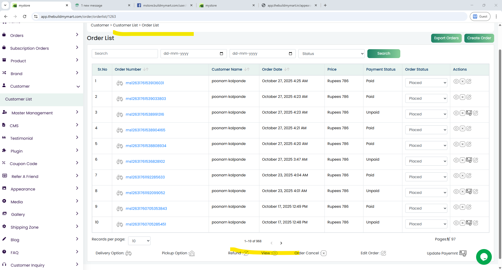Click delivery truck icon beside order ms12631761539136031
502x270 pixels.
pyautogui.click(x=120, y=83)
